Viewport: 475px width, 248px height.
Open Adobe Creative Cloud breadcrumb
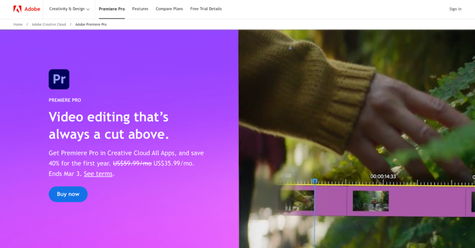tap(49, 25)
